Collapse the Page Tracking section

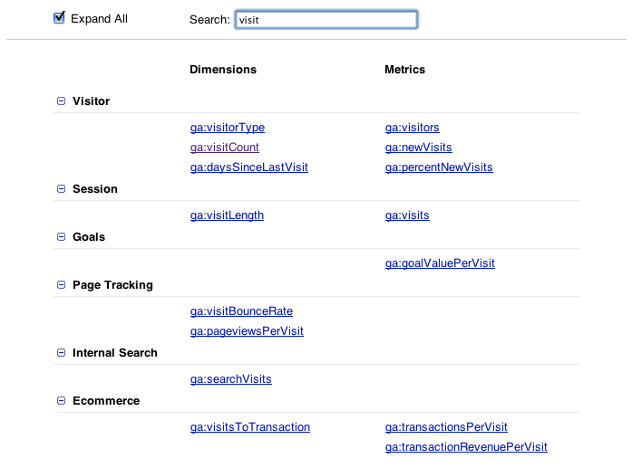62,285
